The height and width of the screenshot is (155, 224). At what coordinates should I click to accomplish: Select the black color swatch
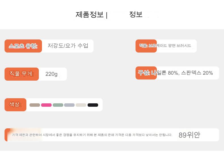click(x=93, y=105)
